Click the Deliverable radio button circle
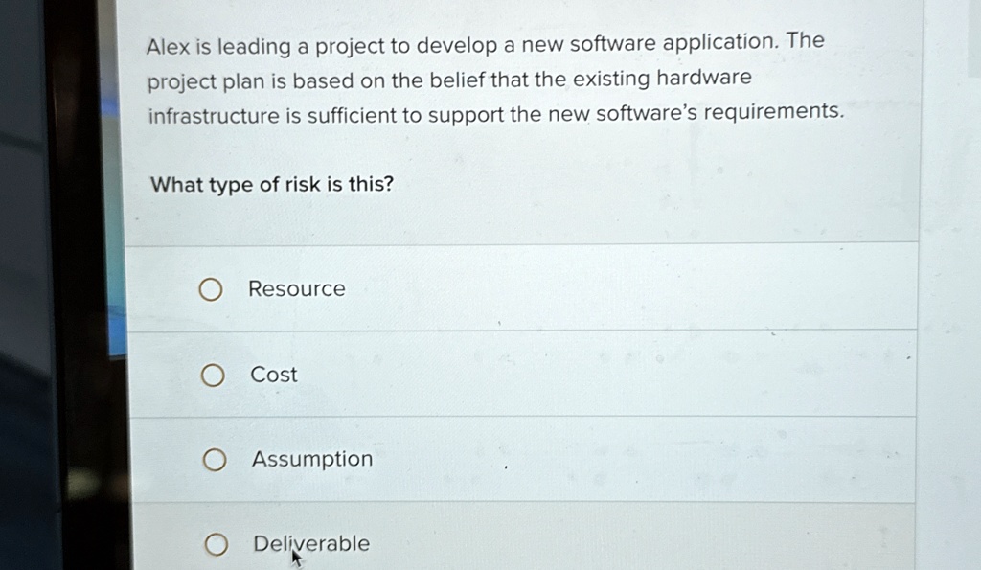The height and width of the screenshot is (570, 981). (217, 543)
